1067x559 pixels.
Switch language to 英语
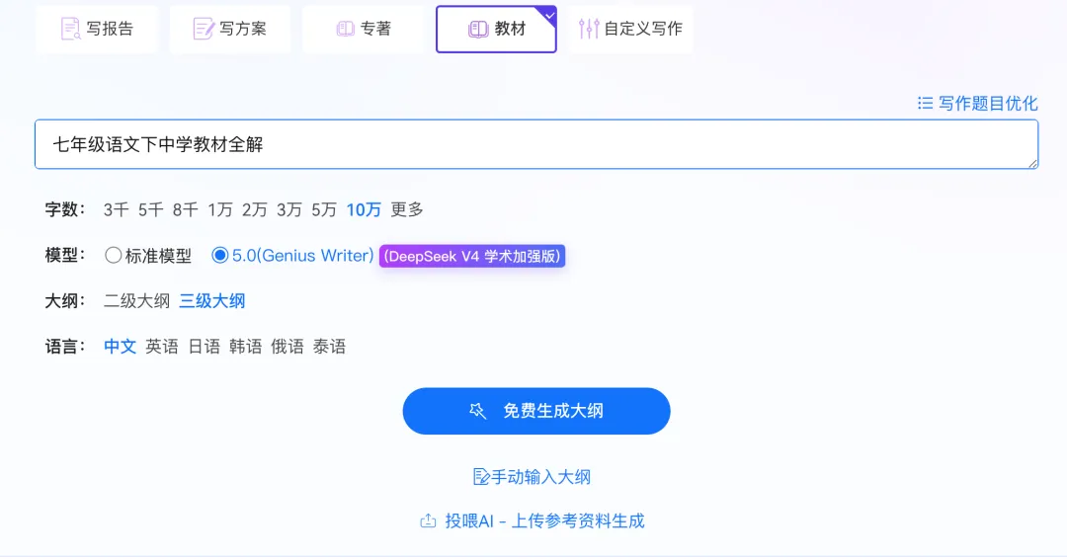coord(162,346)
